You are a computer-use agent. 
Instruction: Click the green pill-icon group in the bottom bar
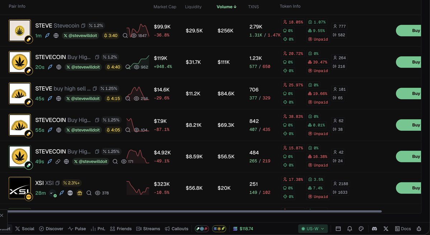pyautogui.click(x=201, y=229)
